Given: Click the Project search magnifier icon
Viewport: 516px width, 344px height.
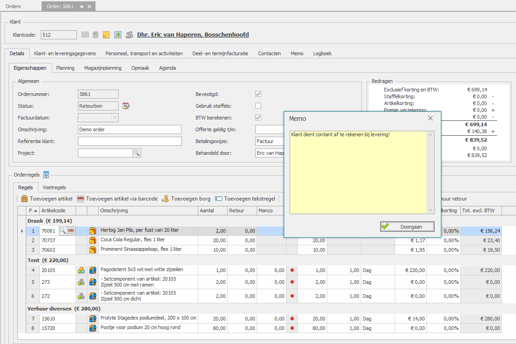Looking at the screenshot, I should point(137,153).
